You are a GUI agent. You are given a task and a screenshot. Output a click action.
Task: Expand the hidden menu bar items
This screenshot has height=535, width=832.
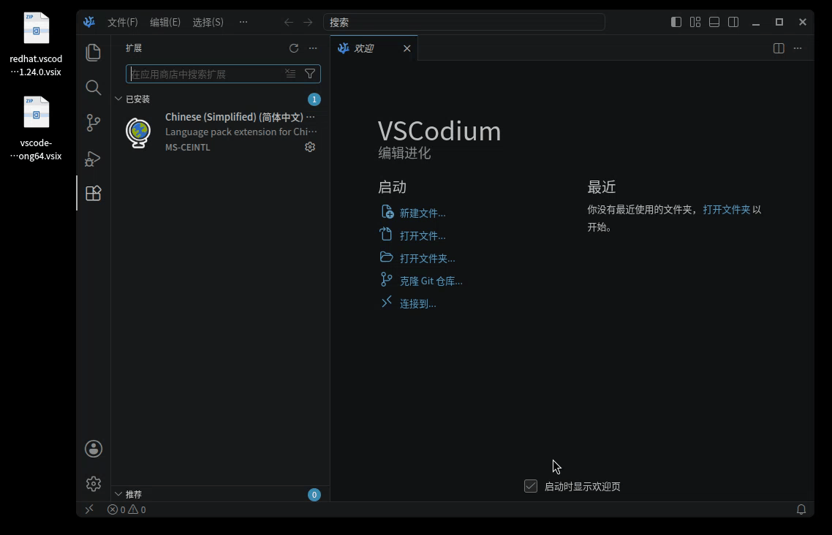(x=243, y=22)
